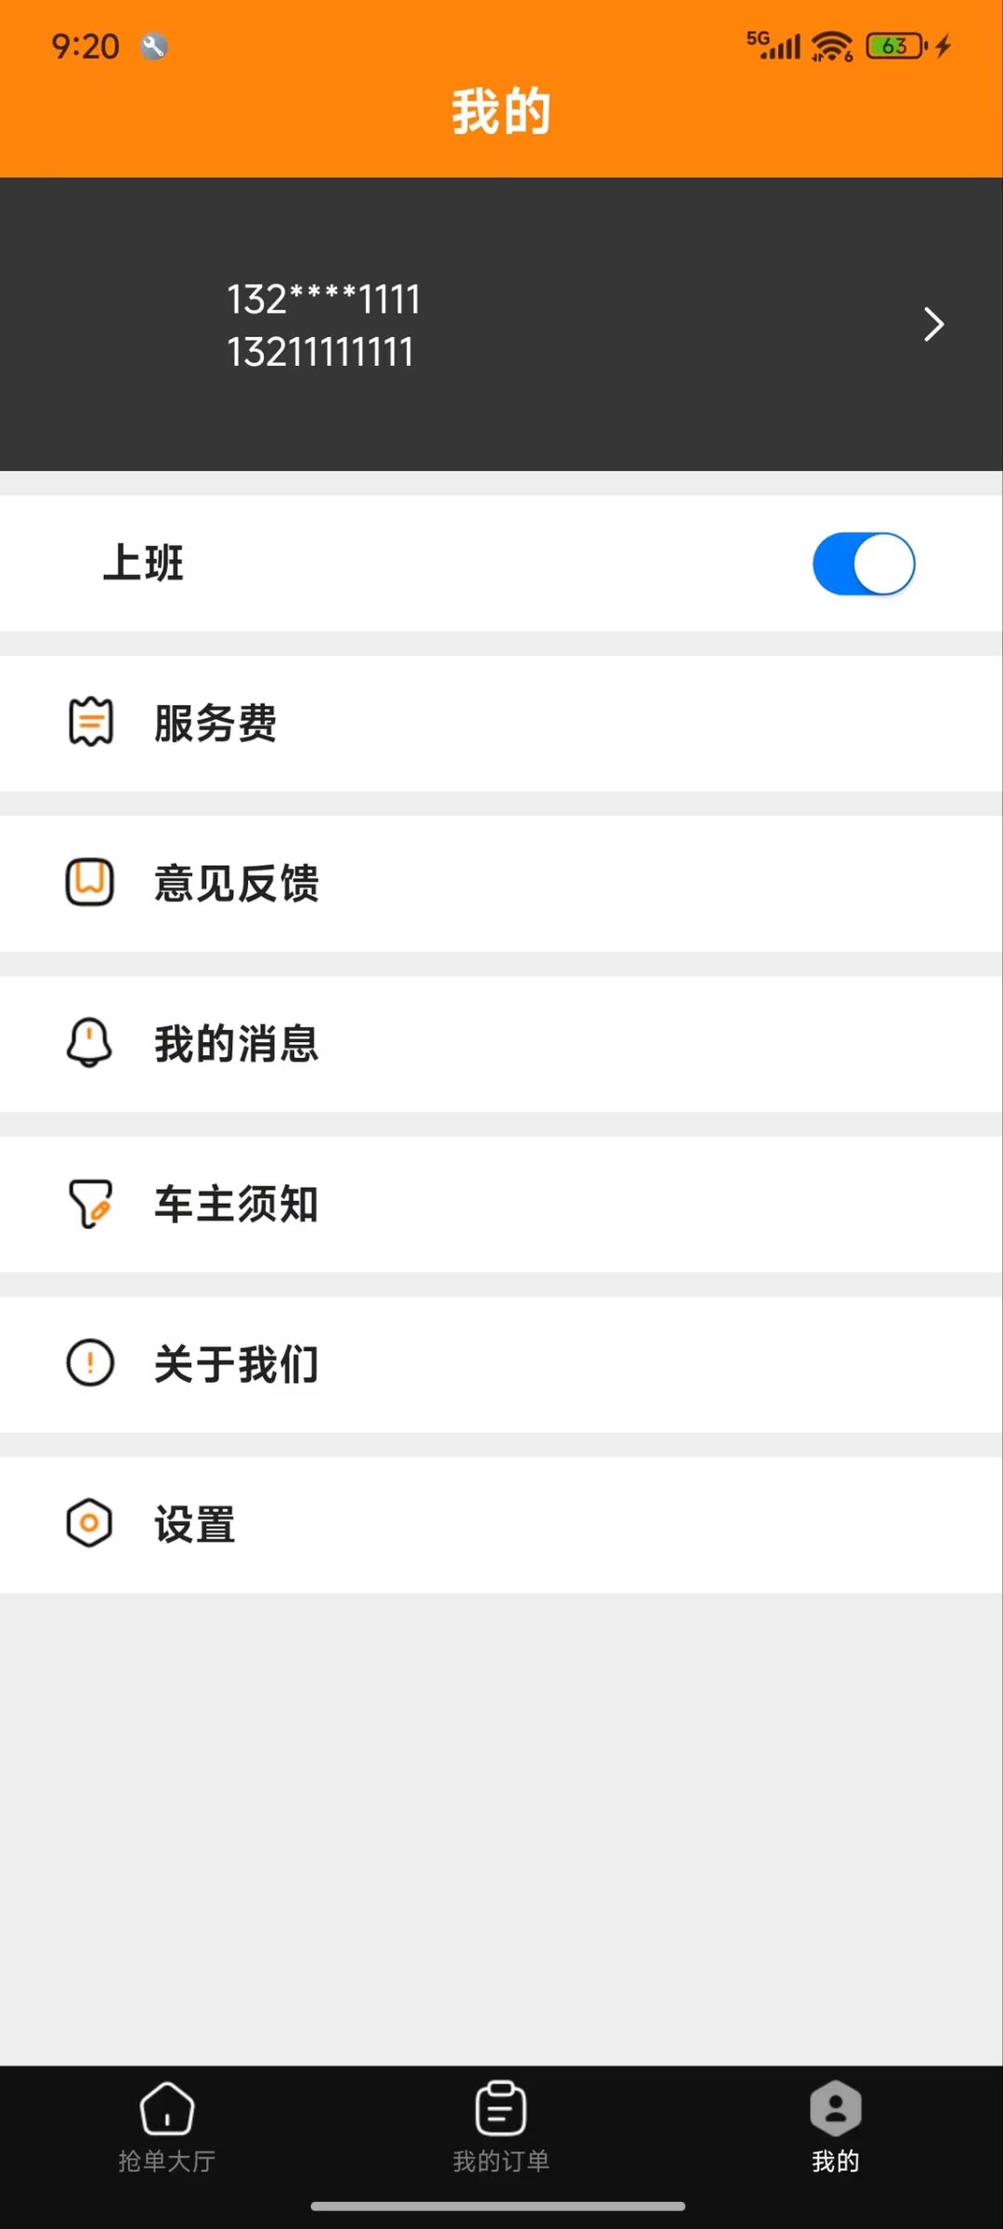The image size is (1003, 2229).
Task: Tap the About Us exclamation icon
Action: tap(90, 1363)
